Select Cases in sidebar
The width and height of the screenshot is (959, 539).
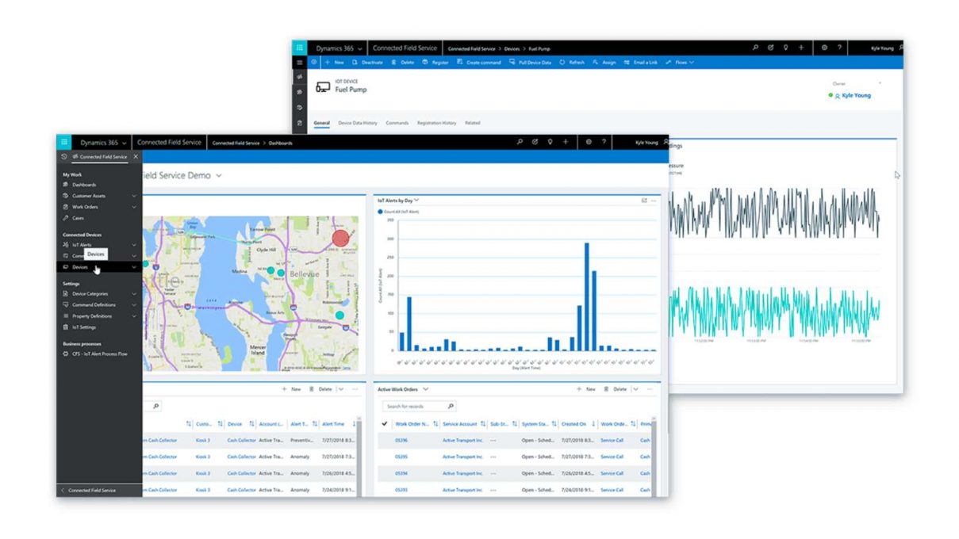coord(78,218)
